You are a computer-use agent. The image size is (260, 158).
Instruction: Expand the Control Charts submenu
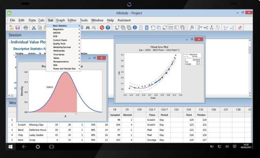point(63,40)
